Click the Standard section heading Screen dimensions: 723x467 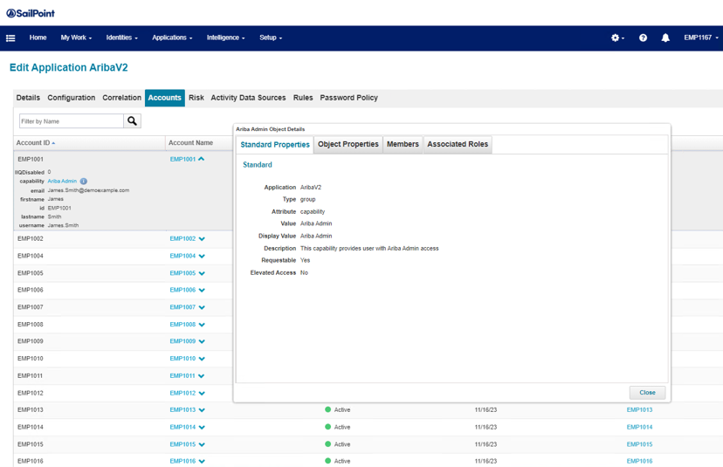click(x=258, y=165)
